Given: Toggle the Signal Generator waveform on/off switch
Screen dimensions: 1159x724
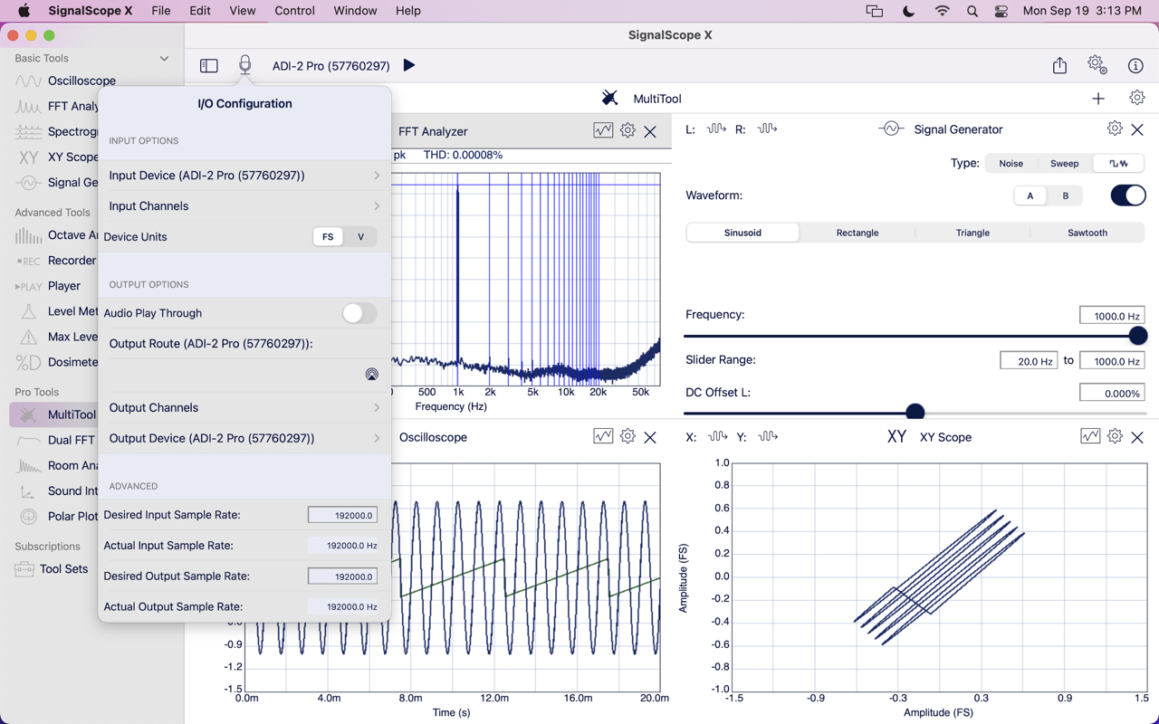Looking at the screenshot, I should [x=1128, y=195].
